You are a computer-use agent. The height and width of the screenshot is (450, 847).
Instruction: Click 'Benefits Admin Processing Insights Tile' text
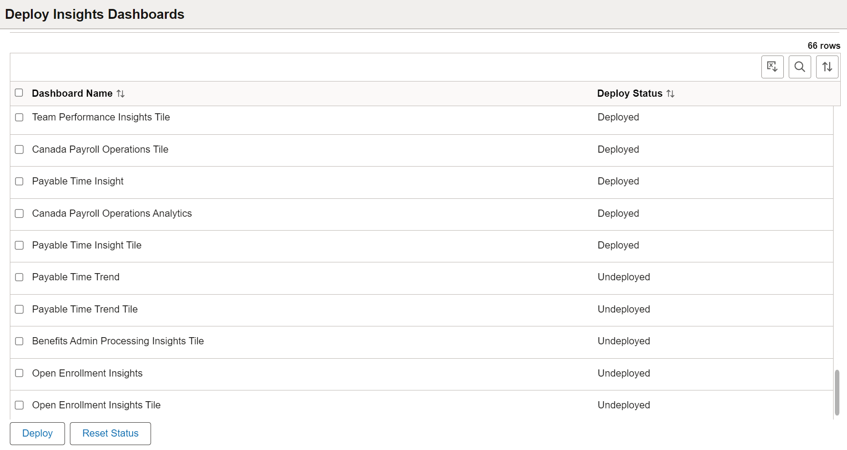(x=118, y=341)
